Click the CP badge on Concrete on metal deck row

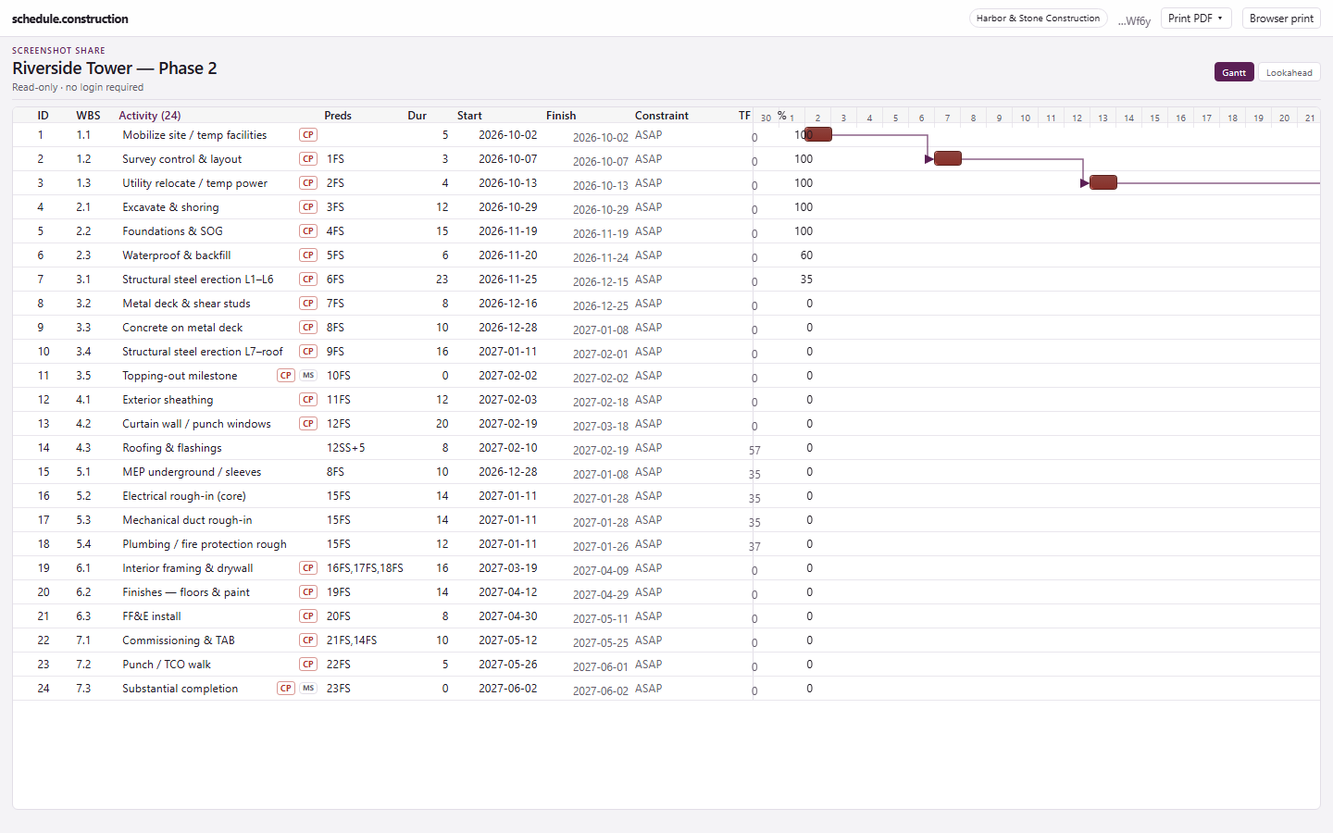click(x=308, y=328)
